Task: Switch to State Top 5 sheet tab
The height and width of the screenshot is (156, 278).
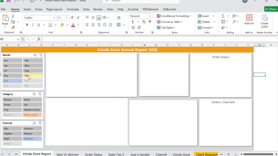Action: pos(116,154)
